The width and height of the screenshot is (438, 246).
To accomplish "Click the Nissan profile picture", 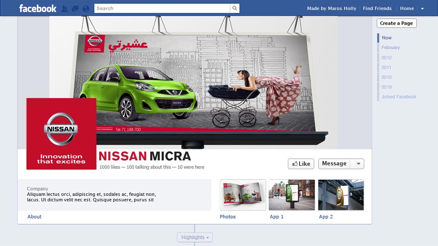I will tap(61, 134).
